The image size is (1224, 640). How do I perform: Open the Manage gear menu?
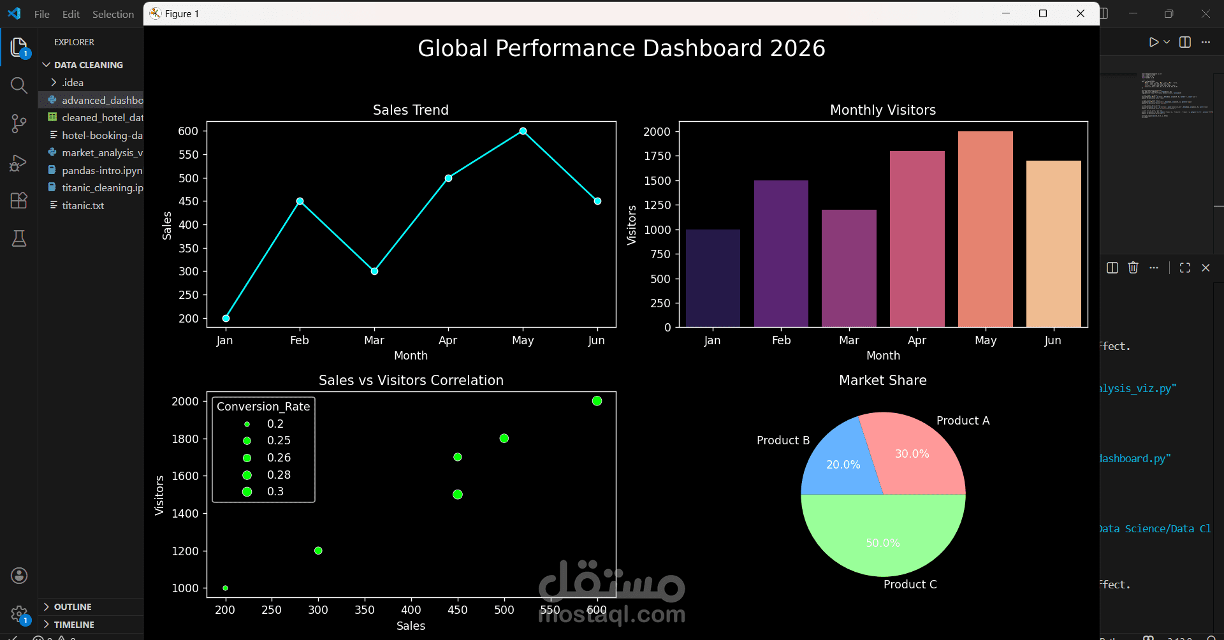(x=19, y=615)
